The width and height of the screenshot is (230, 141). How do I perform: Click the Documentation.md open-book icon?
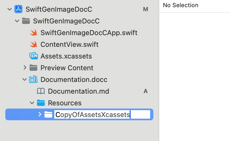(x=41, y=91)
